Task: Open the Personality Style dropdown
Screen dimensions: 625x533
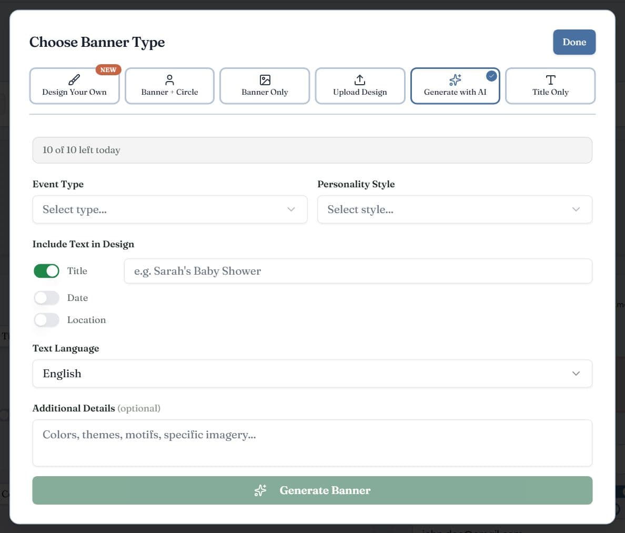Action: tap(455, 209)
